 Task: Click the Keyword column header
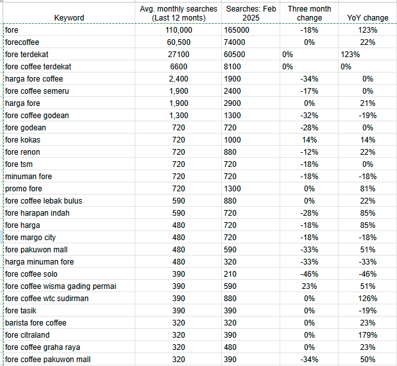pyautogui.click(x=68, y=17)
